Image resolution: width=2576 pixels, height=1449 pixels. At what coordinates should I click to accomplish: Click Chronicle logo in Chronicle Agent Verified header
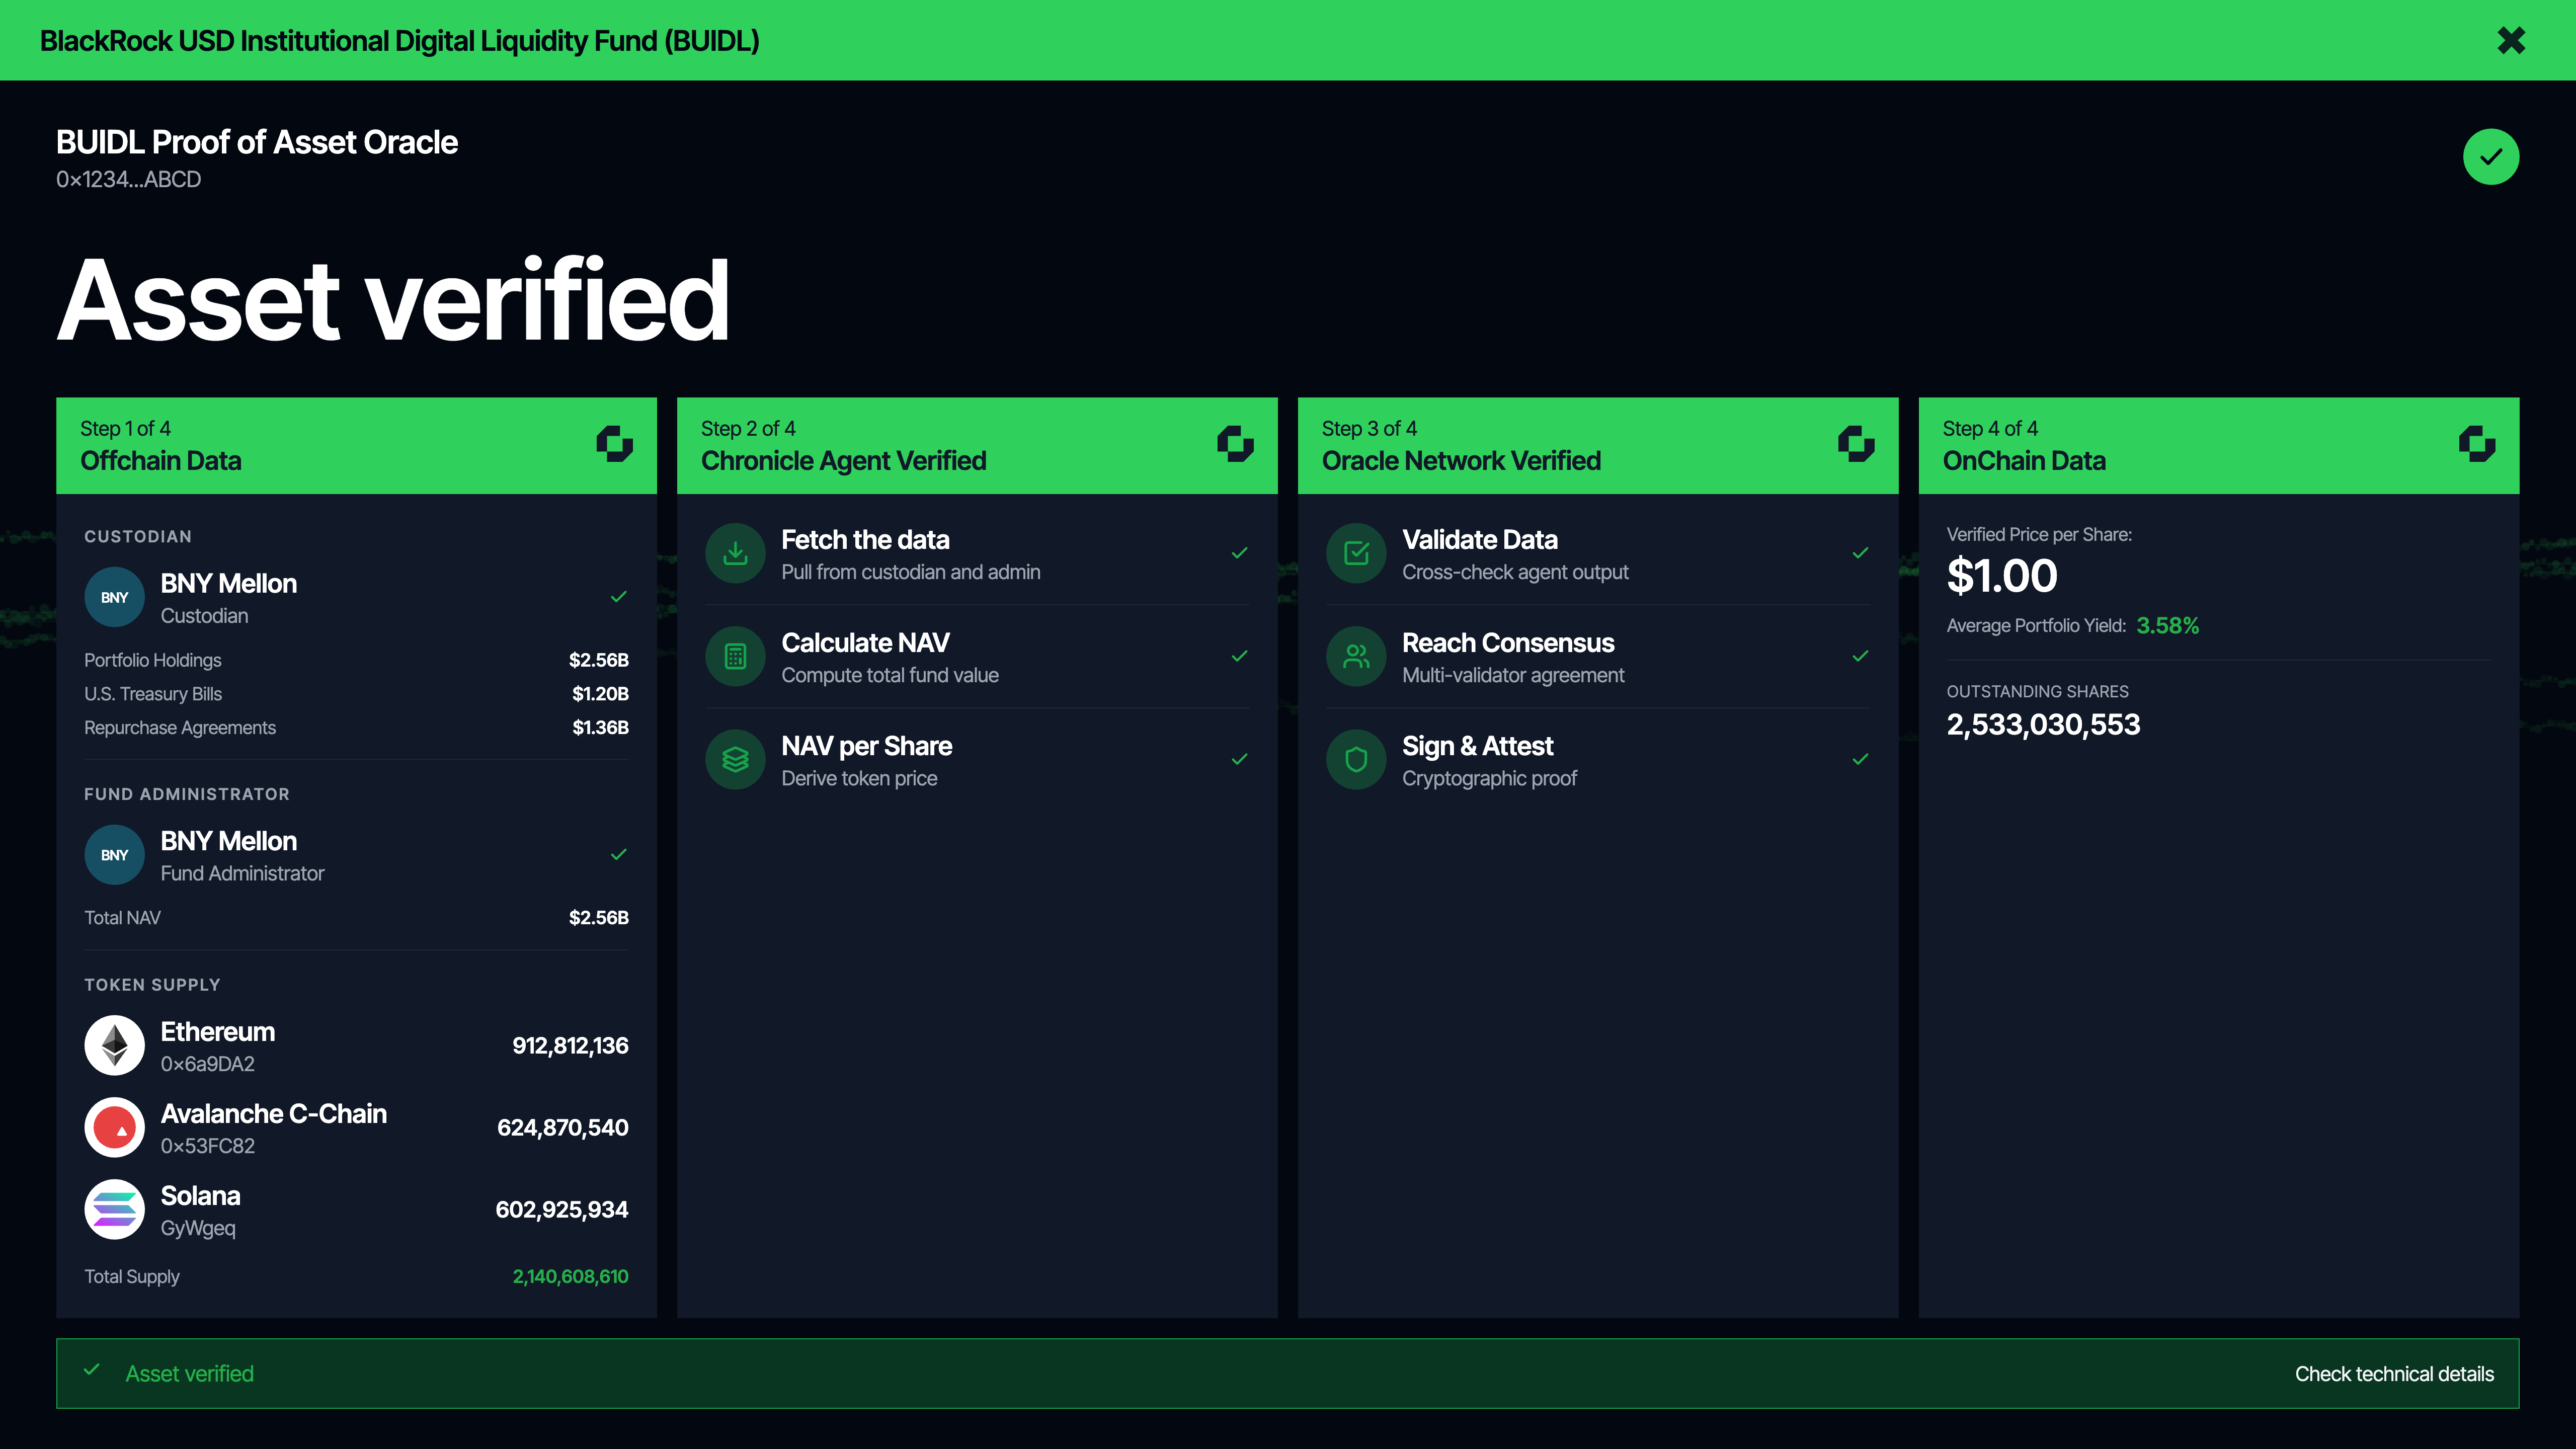[x=1235, y=444]
